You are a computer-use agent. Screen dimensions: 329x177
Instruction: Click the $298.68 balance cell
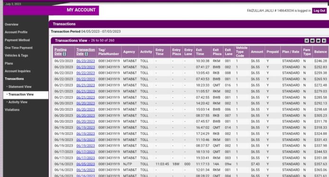(x=320, y=110)
